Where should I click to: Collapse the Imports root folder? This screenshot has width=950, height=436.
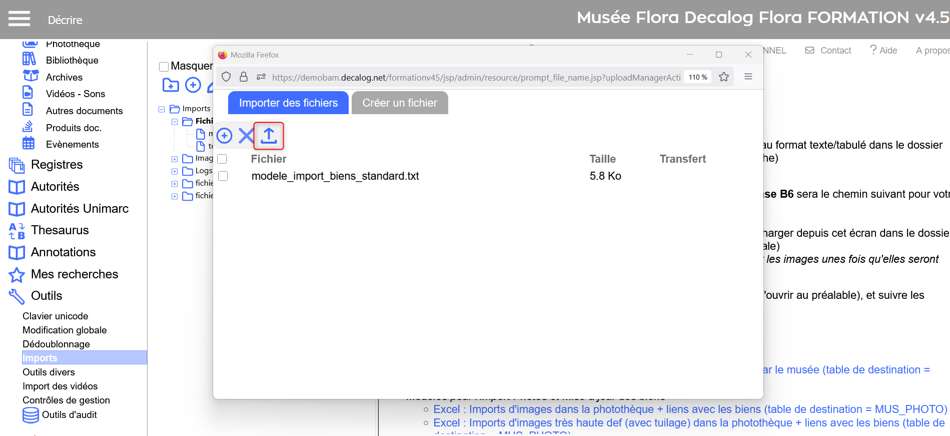162,109
